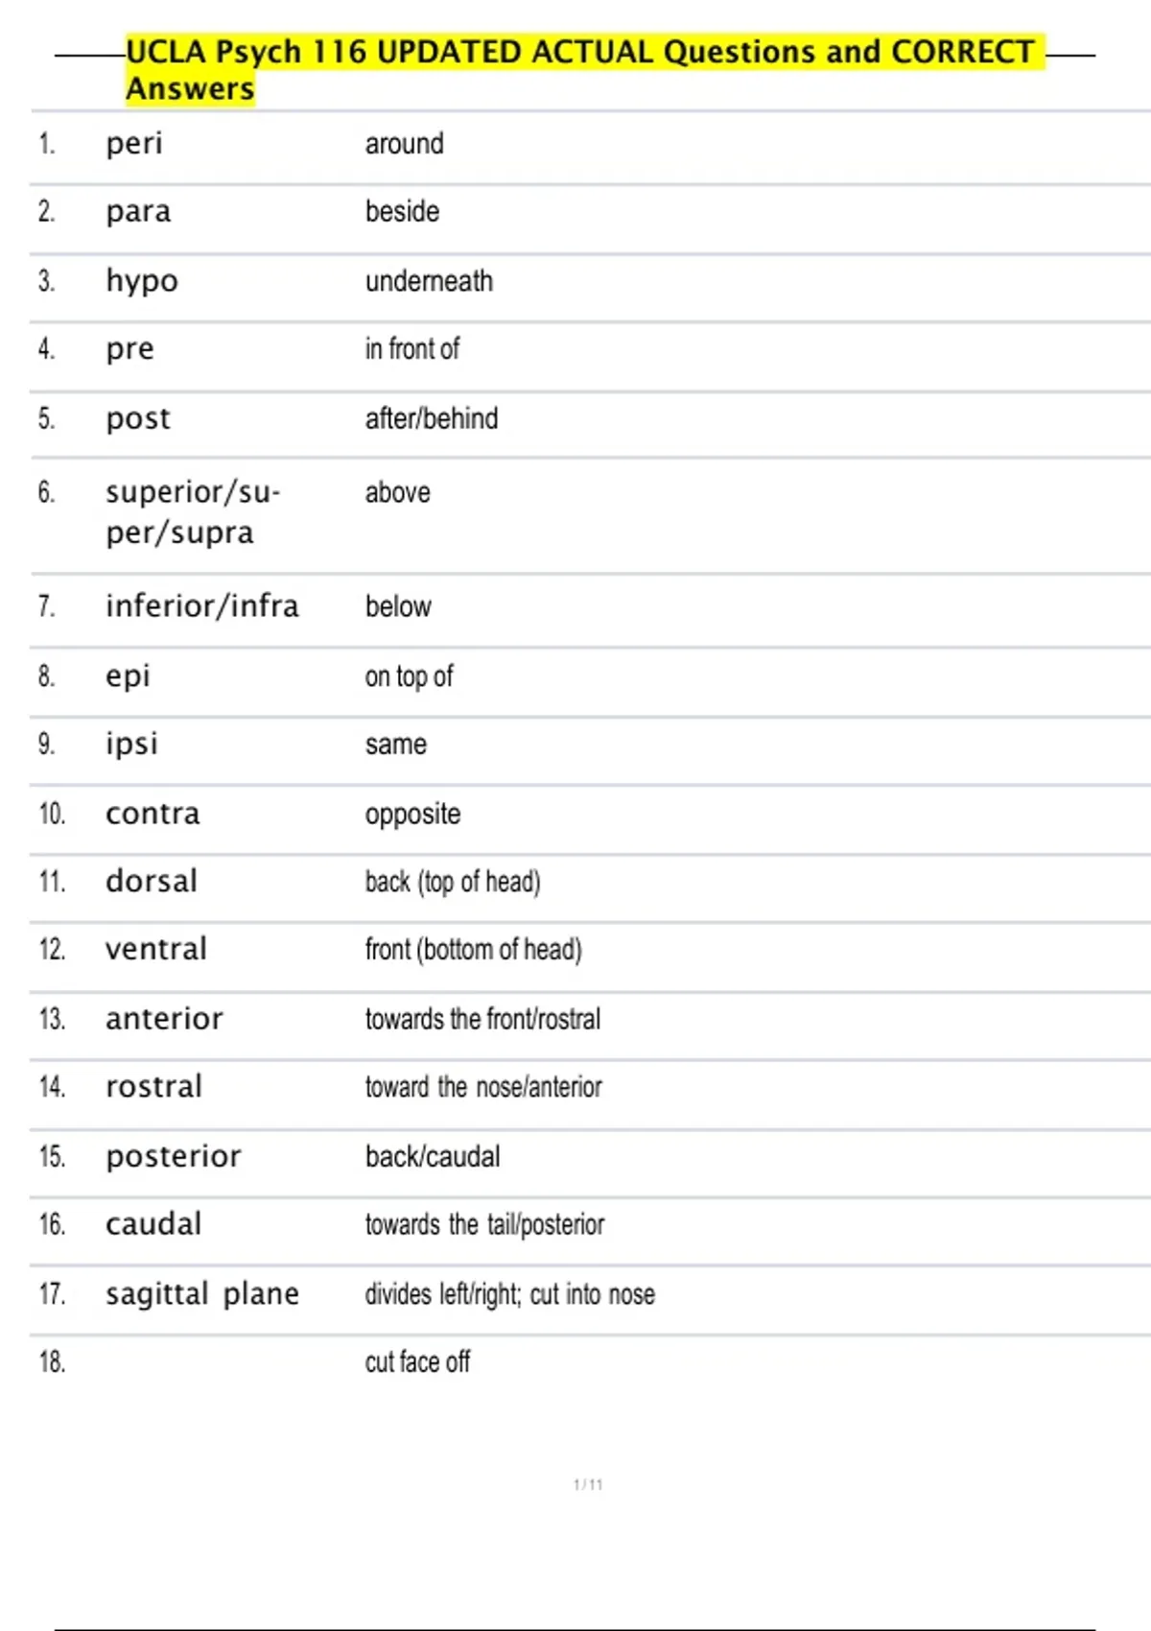Select the term 'ipsi'
The height and width of the screenshot is (1631, 1151).
click(131, 744)
